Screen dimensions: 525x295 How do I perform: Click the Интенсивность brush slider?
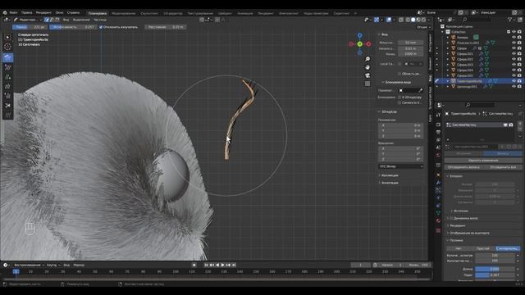coord(73,27)
